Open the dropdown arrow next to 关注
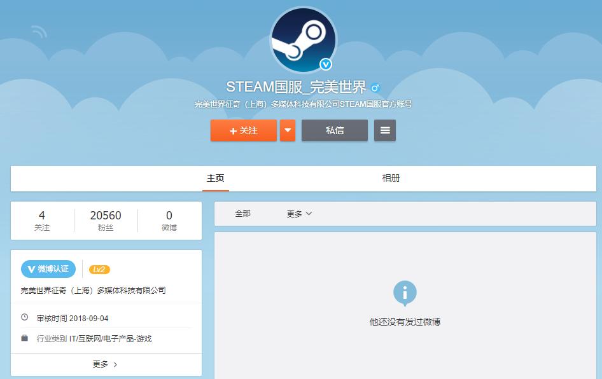 (288, 130)
